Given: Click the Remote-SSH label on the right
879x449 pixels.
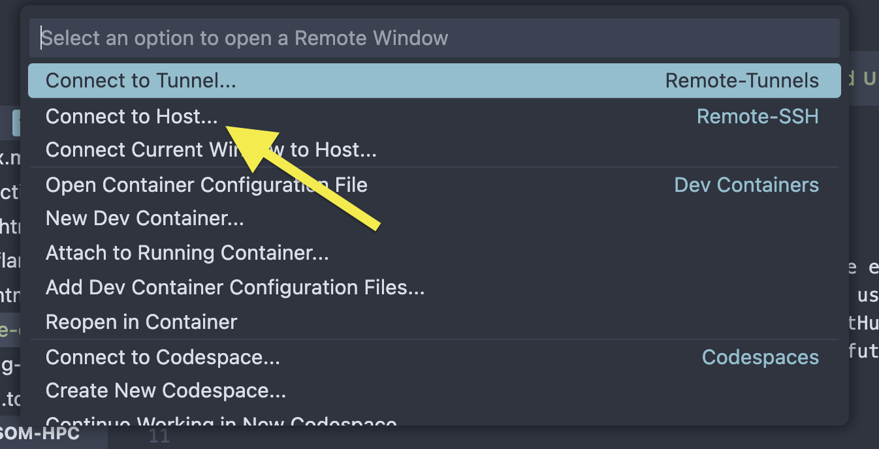Looking at the screenshot, I should point(758,116).
